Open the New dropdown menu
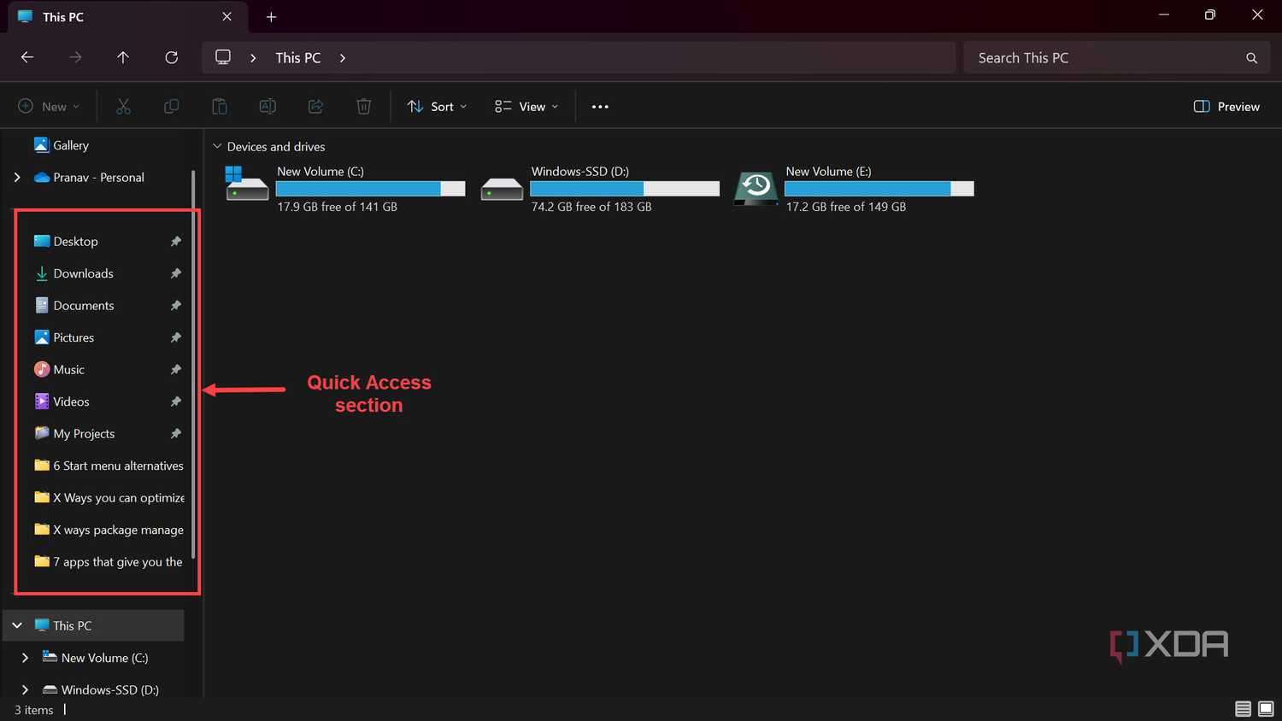The image size is (1282, 721). 49,107
